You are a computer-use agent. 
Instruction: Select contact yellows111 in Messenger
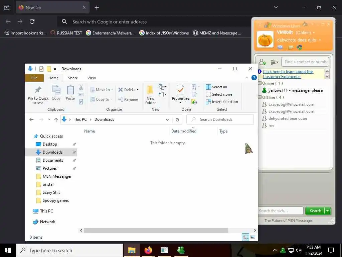[292, 90]
